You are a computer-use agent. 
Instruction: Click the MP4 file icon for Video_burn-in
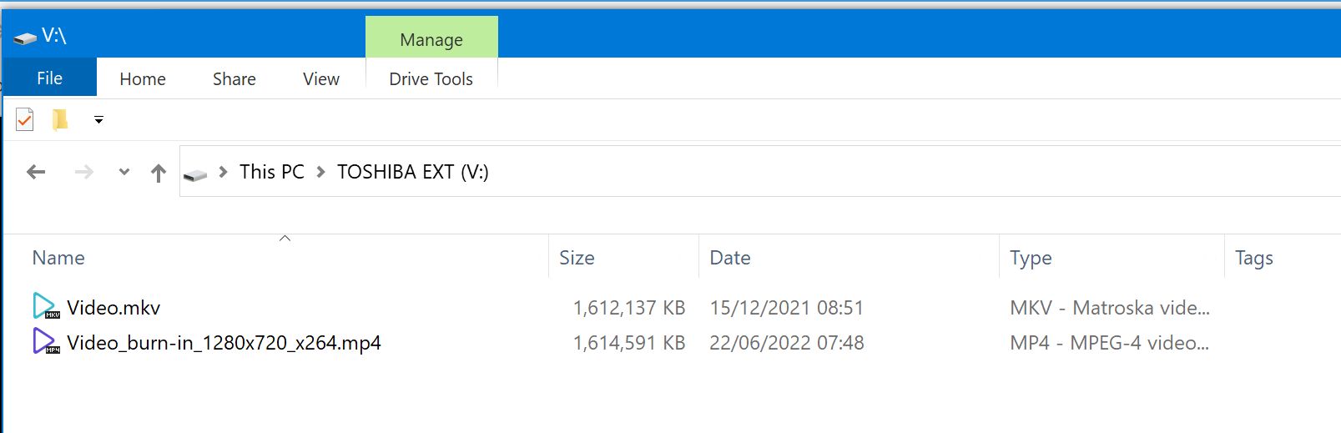point(45,342)
